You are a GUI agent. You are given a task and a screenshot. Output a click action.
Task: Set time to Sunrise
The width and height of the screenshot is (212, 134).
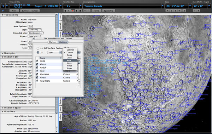click(25, 11)
